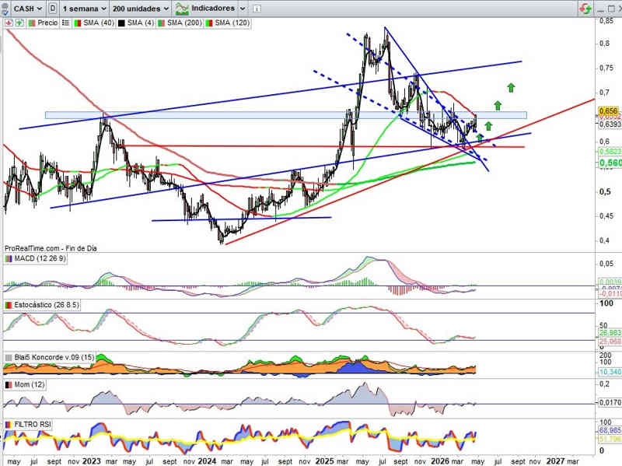
Task: Click the green right-arrow icon near Precio
Action: [x=20, y=23]
